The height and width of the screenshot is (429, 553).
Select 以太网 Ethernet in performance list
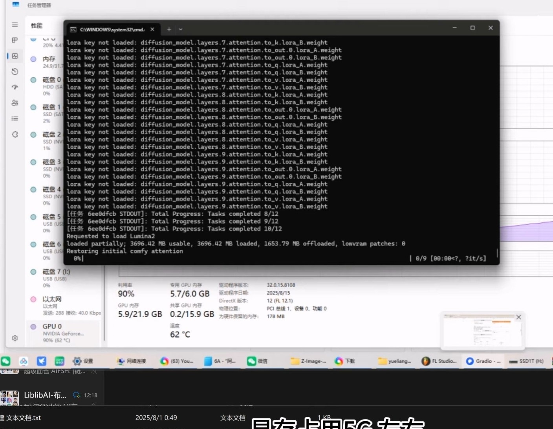(63, 305)
